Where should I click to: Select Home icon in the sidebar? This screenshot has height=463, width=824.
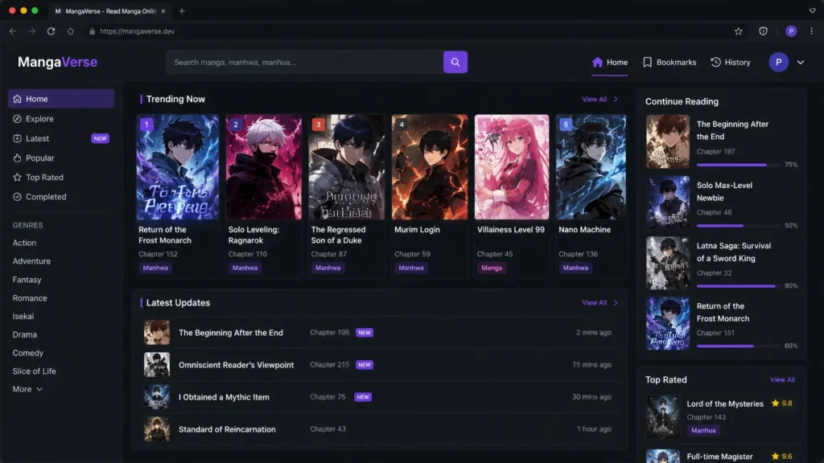pos(18,99)
